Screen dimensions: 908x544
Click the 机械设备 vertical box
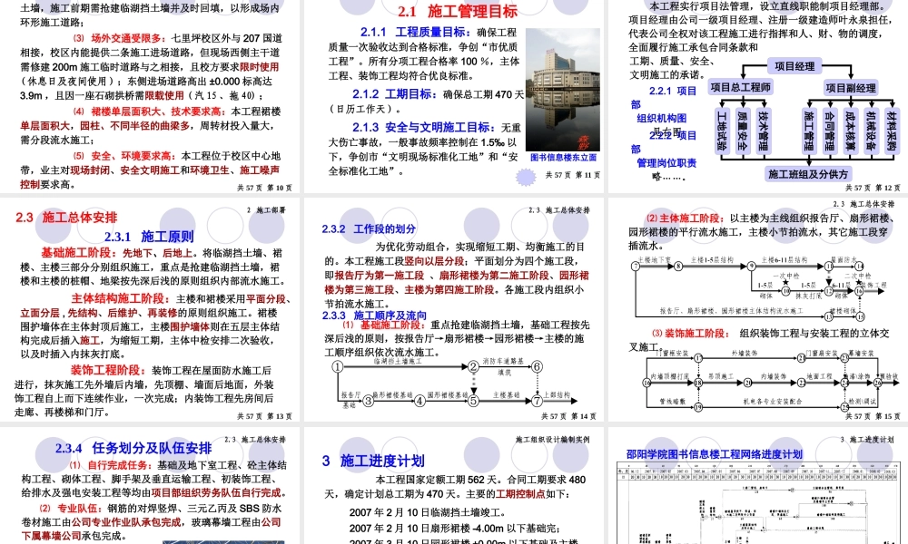871,131
